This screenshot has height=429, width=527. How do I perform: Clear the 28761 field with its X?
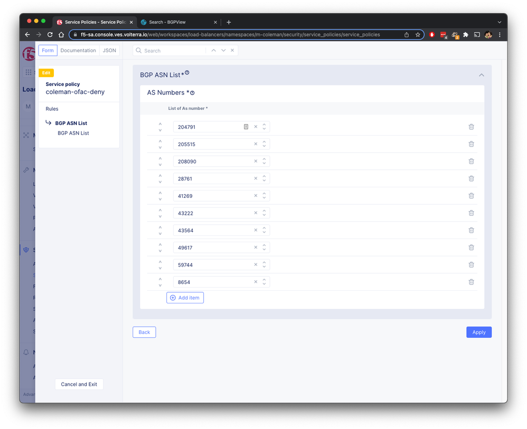[256, 178]
